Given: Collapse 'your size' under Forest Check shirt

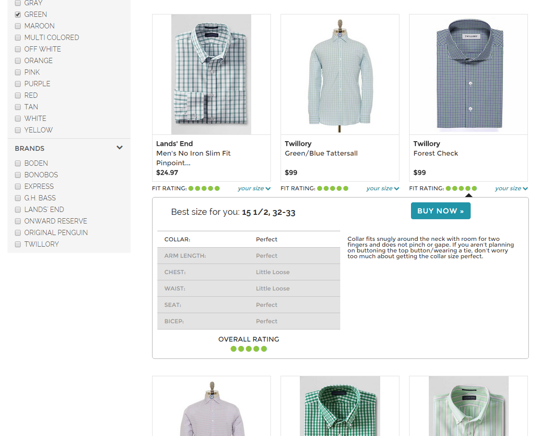Looking at the screenshot, I should pos(511,188).
